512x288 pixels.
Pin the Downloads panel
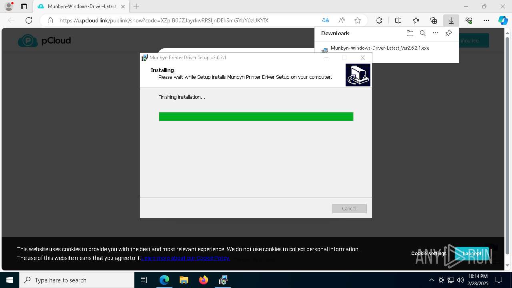(x=448, y=33)
